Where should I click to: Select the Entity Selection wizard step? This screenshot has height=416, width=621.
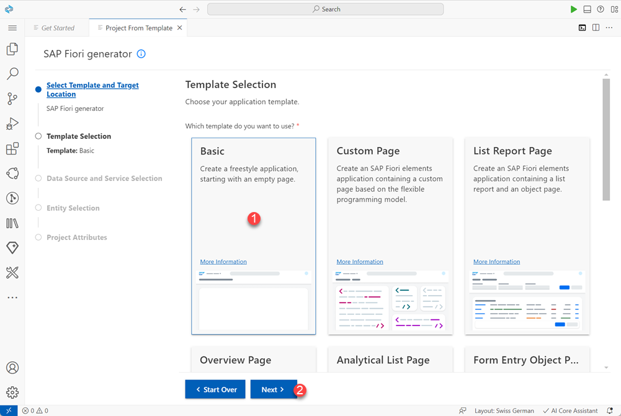(73, 208)
